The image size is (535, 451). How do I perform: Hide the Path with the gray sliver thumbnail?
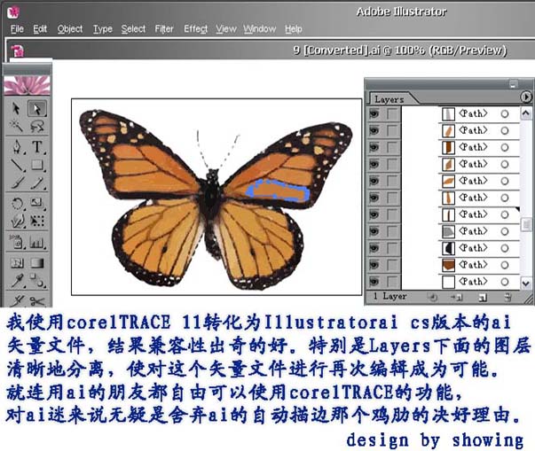click(374, 113)
